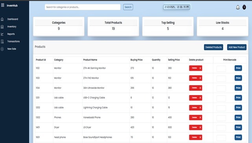The height and width of the screenshot is (143, 252).
Task: Delete the 27in 4K Gaming Monitor
Action: (x=196, y=68)
